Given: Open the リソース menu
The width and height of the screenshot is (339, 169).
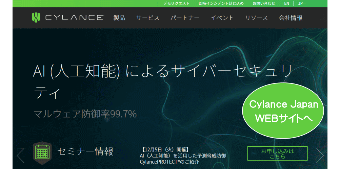Looking at the screenshot, I should coord(256,18).
